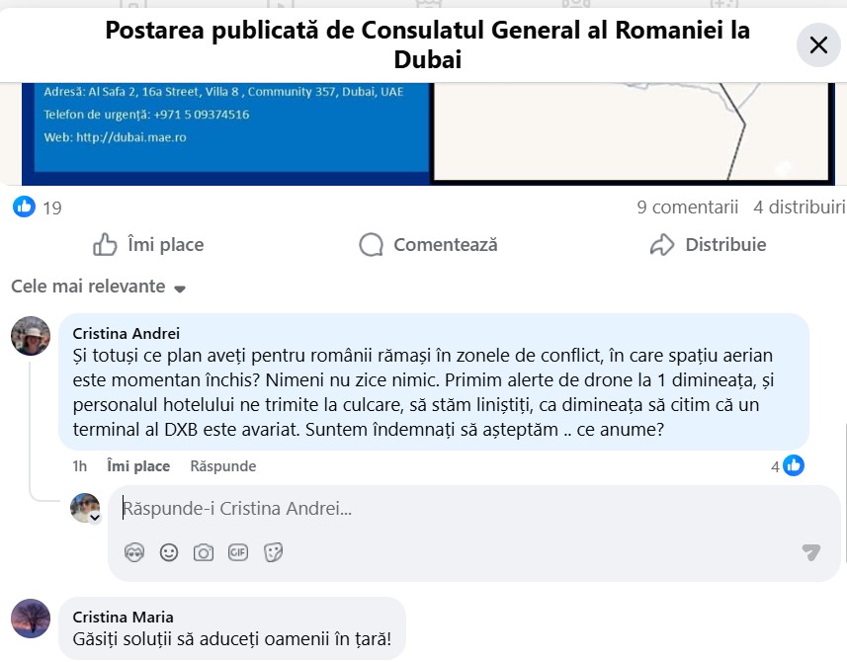Open the emoji picker in reply box
Image resolution: width=847 pixels, height=662 pixels.
tap(169, 553)
